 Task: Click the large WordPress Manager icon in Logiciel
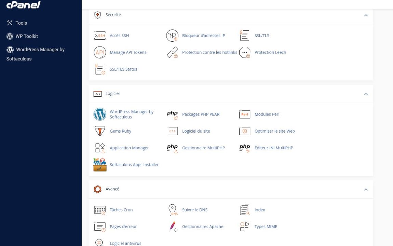click(x=100, y=114)
